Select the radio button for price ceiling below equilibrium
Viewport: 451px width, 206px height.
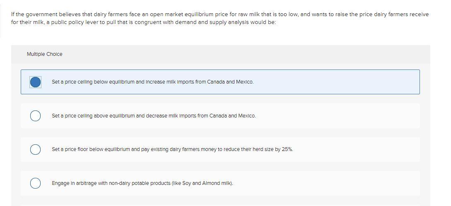(x=36, y=82)
